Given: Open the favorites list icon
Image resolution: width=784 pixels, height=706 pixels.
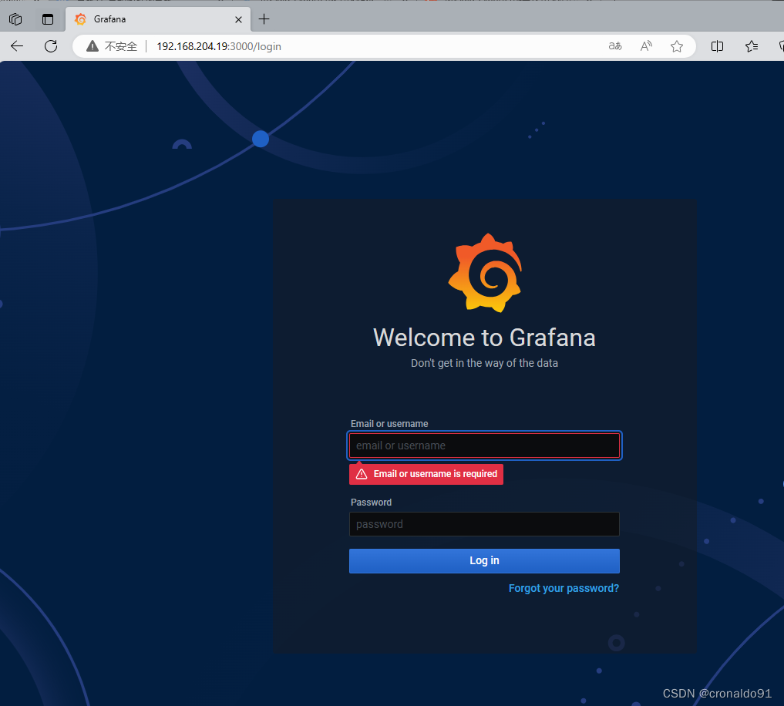Looking at the screenshot, I should pos(751,46).
